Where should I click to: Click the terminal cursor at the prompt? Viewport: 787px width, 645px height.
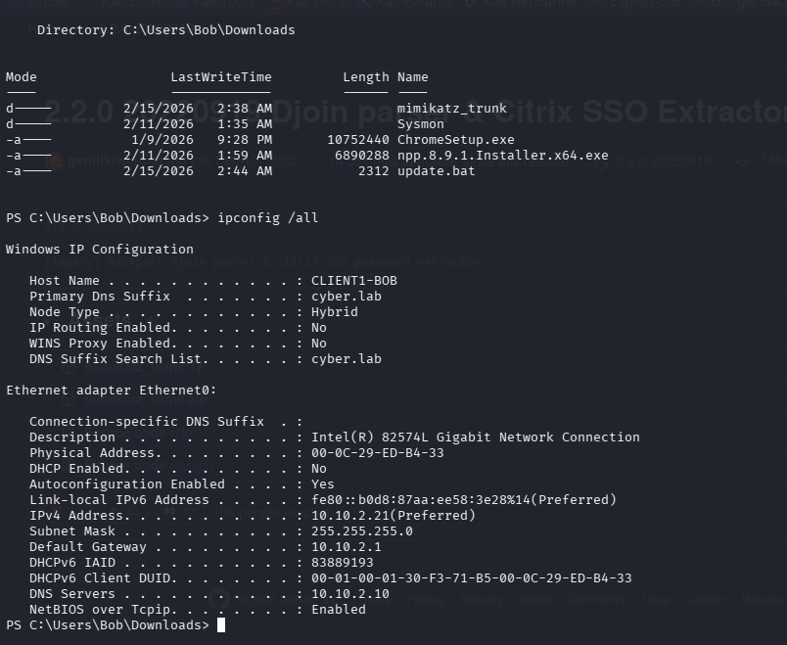pos(221,625)
